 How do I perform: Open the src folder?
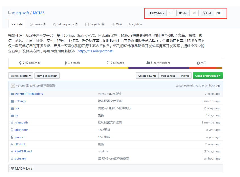pos(16,116)
